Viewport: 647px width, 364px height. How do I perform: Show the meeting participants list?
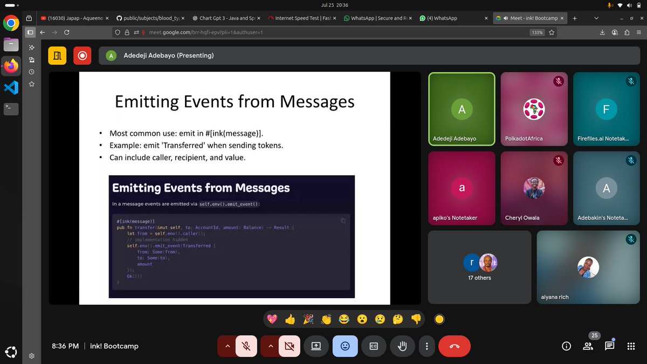(x=588, y=346)
